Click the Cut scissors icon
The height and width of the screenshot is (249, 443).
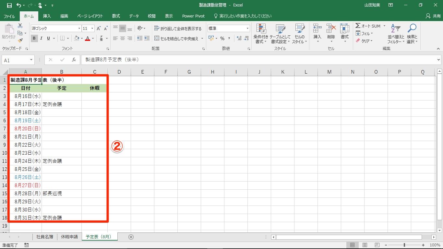[x=20, y=26]
